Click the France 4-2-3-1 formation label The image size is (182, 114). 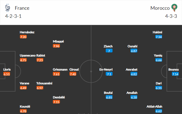[x=13, y=16]
